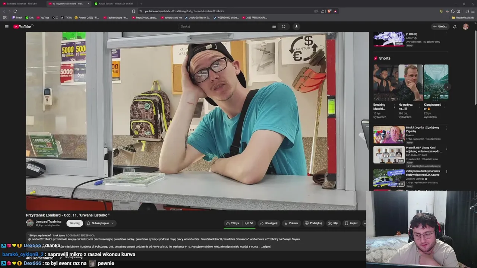The height and width of the screenshot is (268, 477).
Task: Start voice search with the microphone
Action: point(296,26)
